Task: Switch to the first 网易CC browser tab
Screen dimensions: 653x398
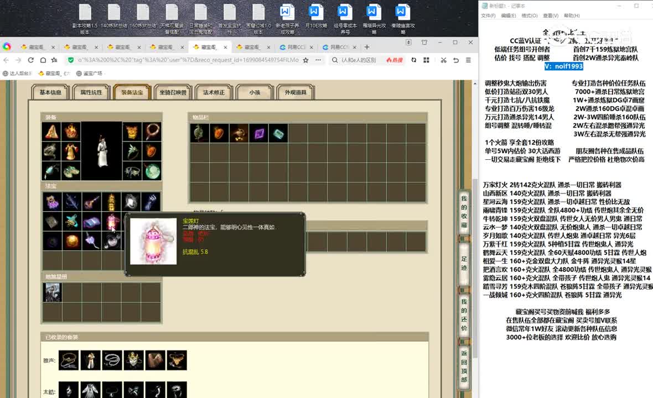Action: pyautogui.click(x=296, y=47)
